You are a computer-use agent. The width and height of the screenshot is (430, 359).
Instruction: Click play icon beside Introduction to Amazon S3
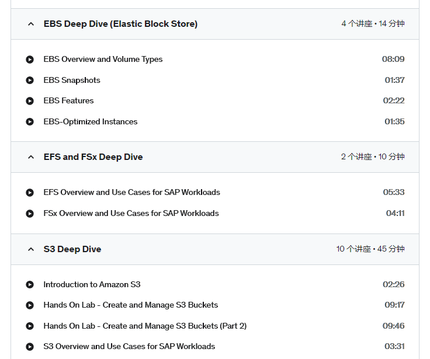30,284
